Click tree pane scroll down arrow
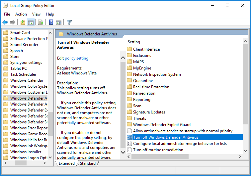251x176 pixels. (x=50, y=157)
